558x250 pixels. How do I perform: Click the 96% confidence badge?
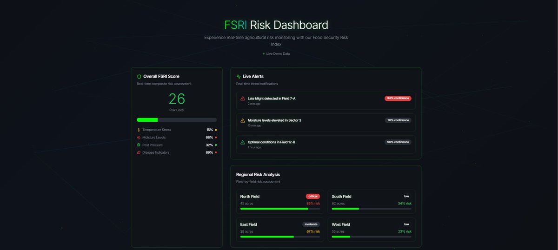point(398,142)
